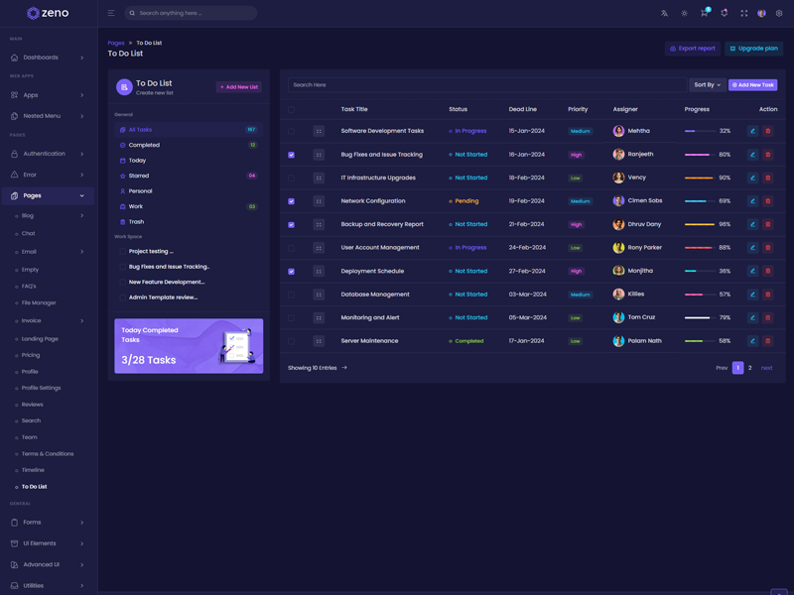Click the task search input field
Screen dimensions: 794x595
click(486, 85)
